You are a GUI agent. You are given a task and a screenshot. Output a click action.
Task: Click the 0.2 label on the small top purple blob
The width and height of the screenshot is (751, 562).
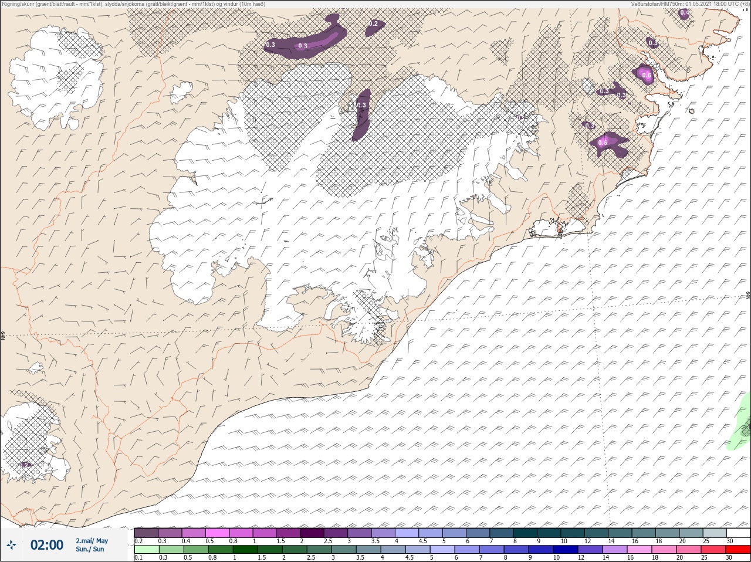click(374, 24)
